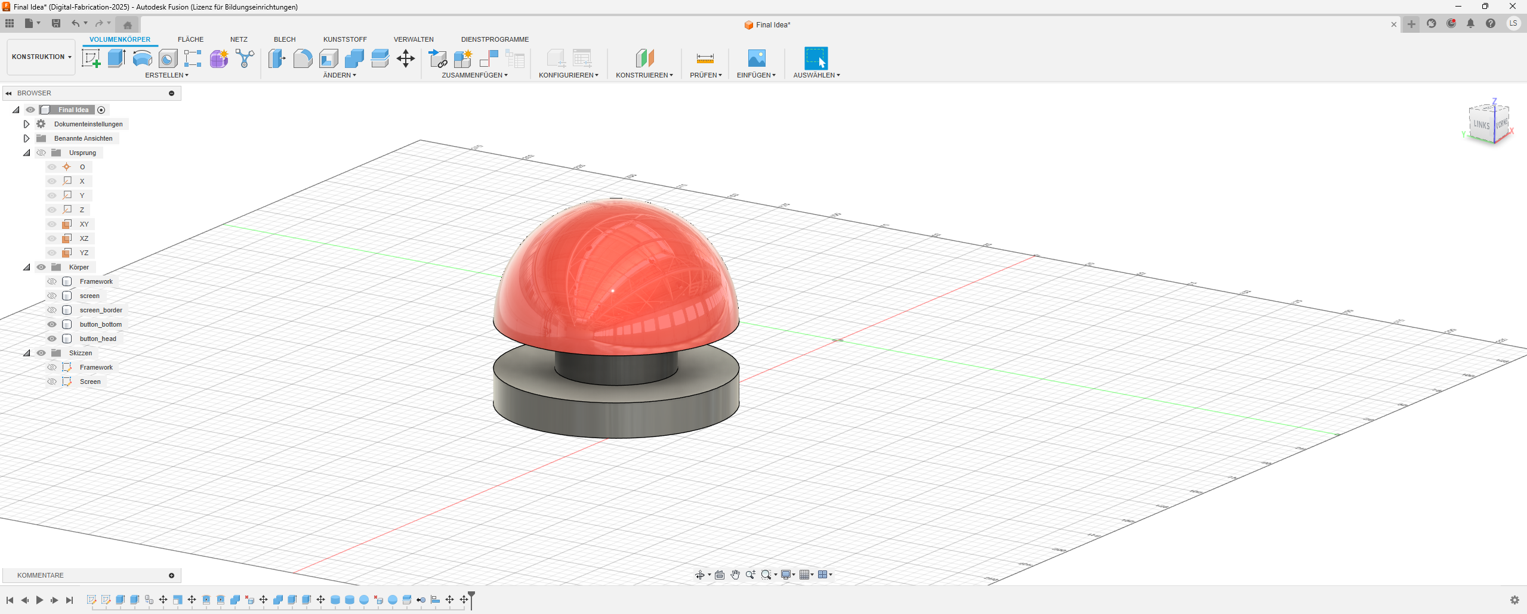Image resolution: width=1527 pixels, height=614 pixels.
Task: Show the screen_border body
Action: pos(52,310)
